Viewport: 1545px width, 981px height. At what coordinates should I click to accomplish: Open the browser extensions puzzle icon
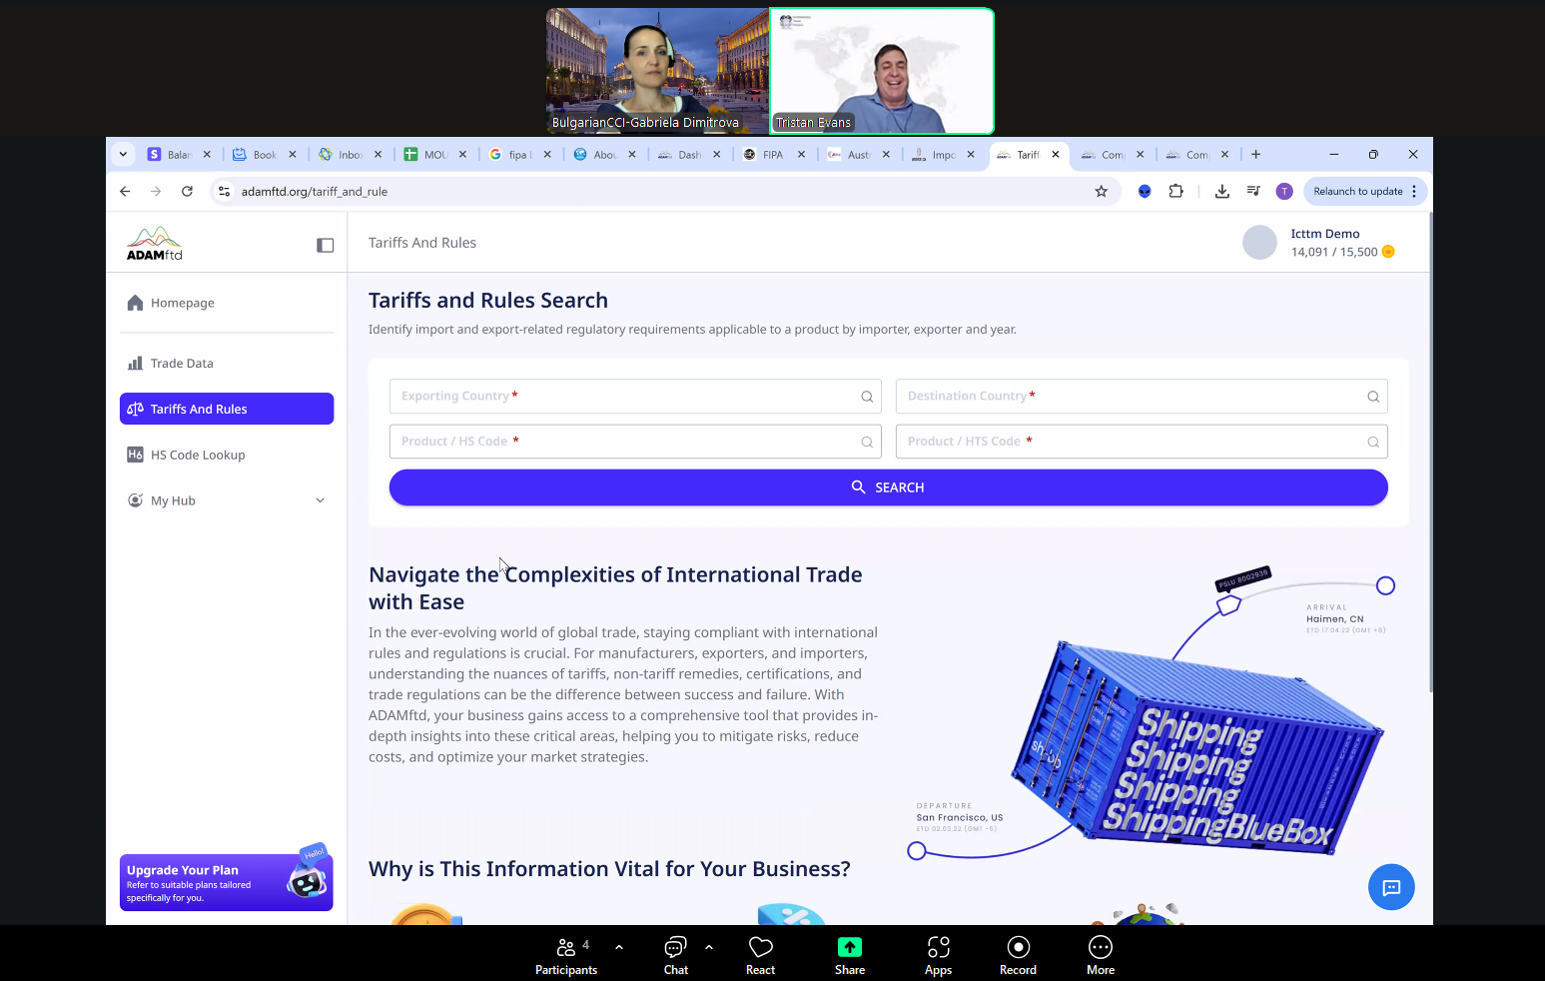coord(1176,192)
